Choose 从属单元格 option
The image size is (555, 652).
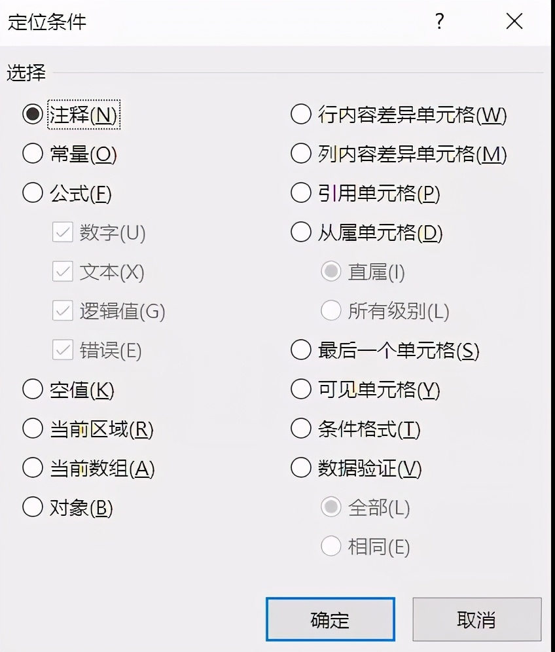[300, 232]
